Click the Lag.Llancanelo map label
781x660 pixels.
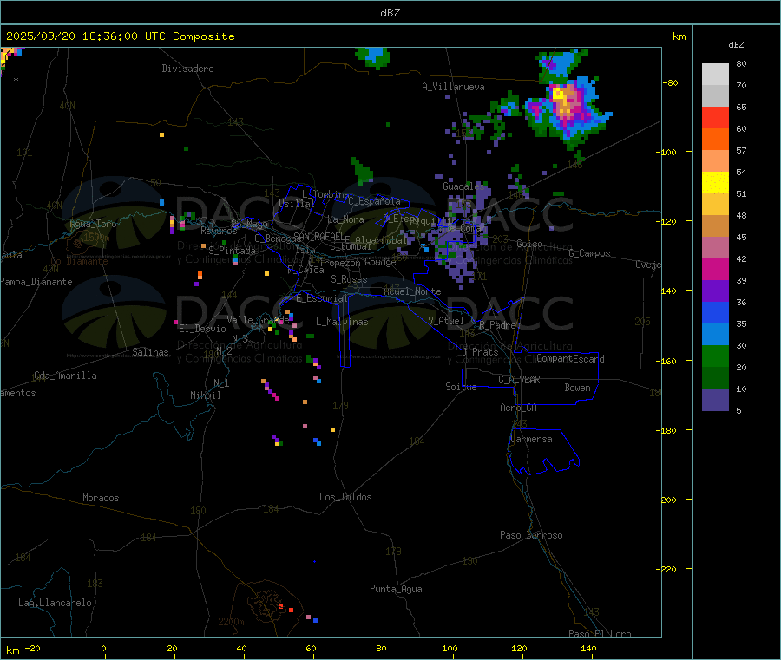[x=55, y=603]
